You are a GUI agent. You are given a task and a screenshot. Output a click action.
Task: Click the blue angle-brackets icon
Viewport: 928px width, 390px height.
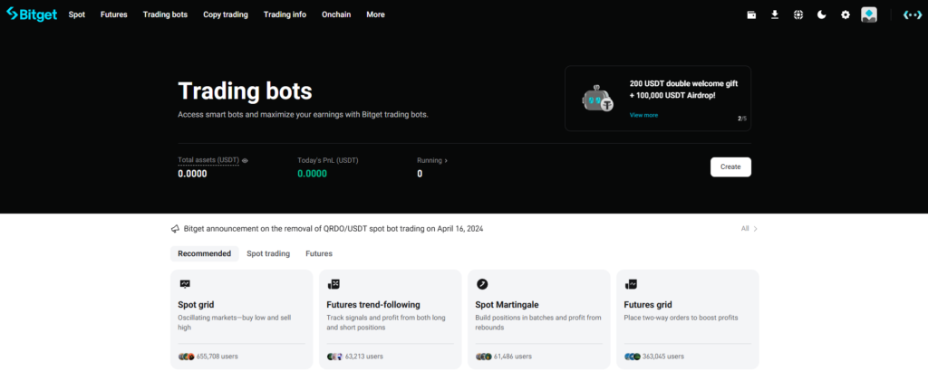point(912,14)
